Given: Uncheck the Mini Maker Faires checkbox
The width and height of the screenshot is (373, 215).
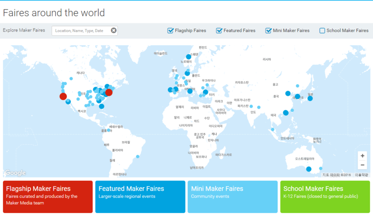Looking at the screenshot, I should (268, 31).
